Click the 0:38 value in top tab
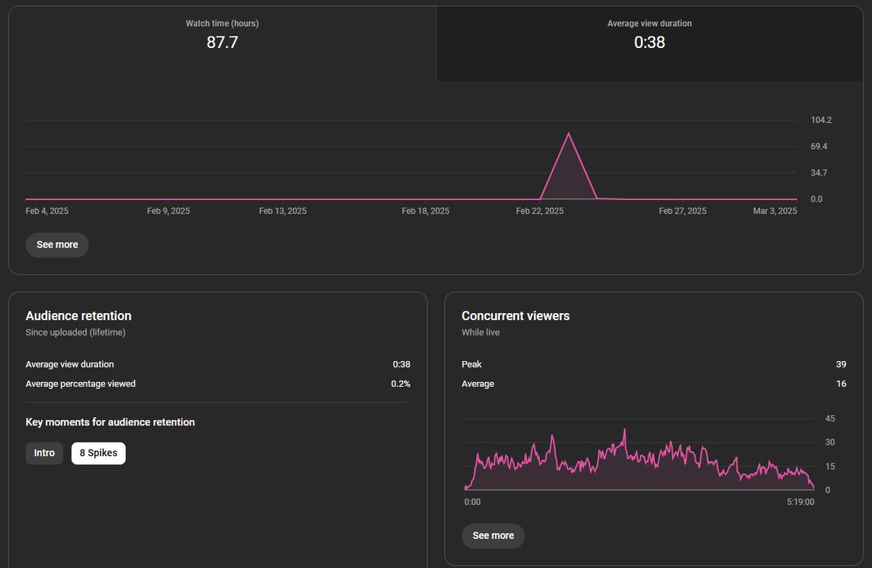Viewport: 872px width, 568px height. tap(650, 42)
